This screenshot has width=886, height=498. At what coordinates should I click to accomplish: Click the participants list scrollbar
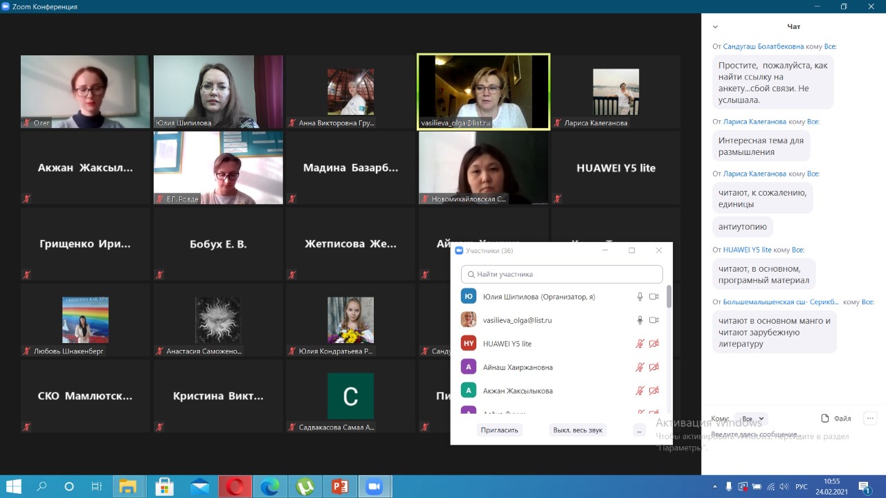[x=669, y=297]
